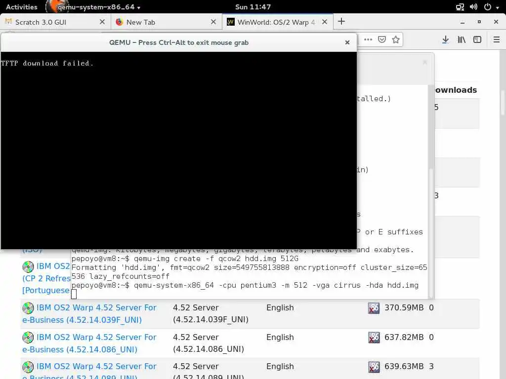
Task: Open IBM OS2 Warp 4.52 Server 039F_UNI link
Action: click(x=89, y=313)
